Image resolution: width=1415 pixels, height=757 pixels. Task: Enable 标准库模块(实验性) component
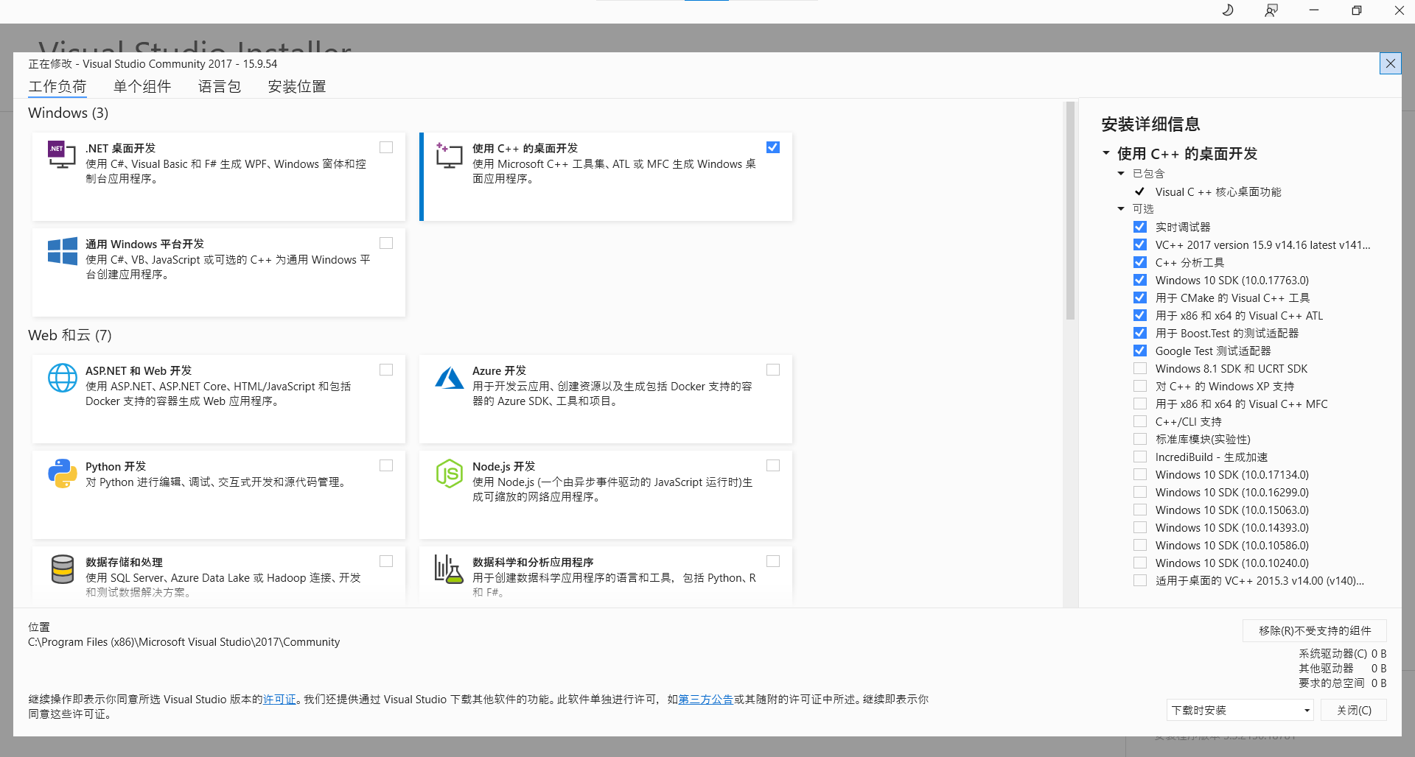pyautogui.click(x=1140, y=439)
